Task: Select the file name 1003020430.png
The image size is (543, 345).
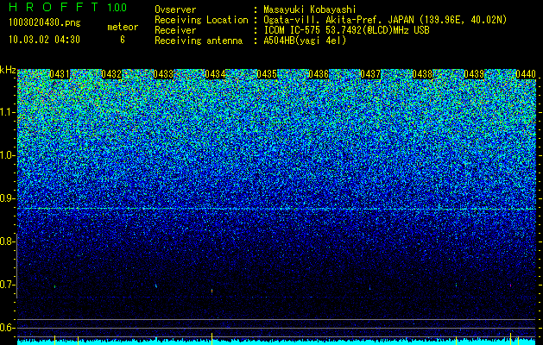Action: (45, 23)
